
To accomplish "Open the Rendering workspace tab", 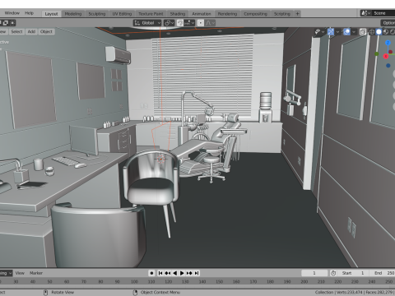I will [227, 14].
